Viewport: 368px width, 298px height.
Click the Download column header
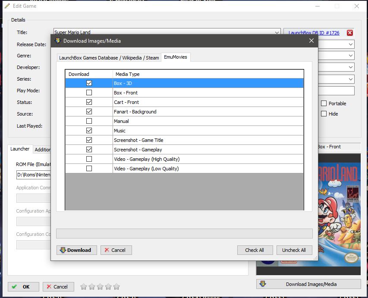point(89,74)
